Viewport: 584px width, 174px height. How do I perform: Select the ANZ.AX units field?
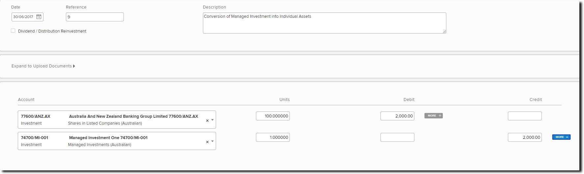[x=273, y=116]
